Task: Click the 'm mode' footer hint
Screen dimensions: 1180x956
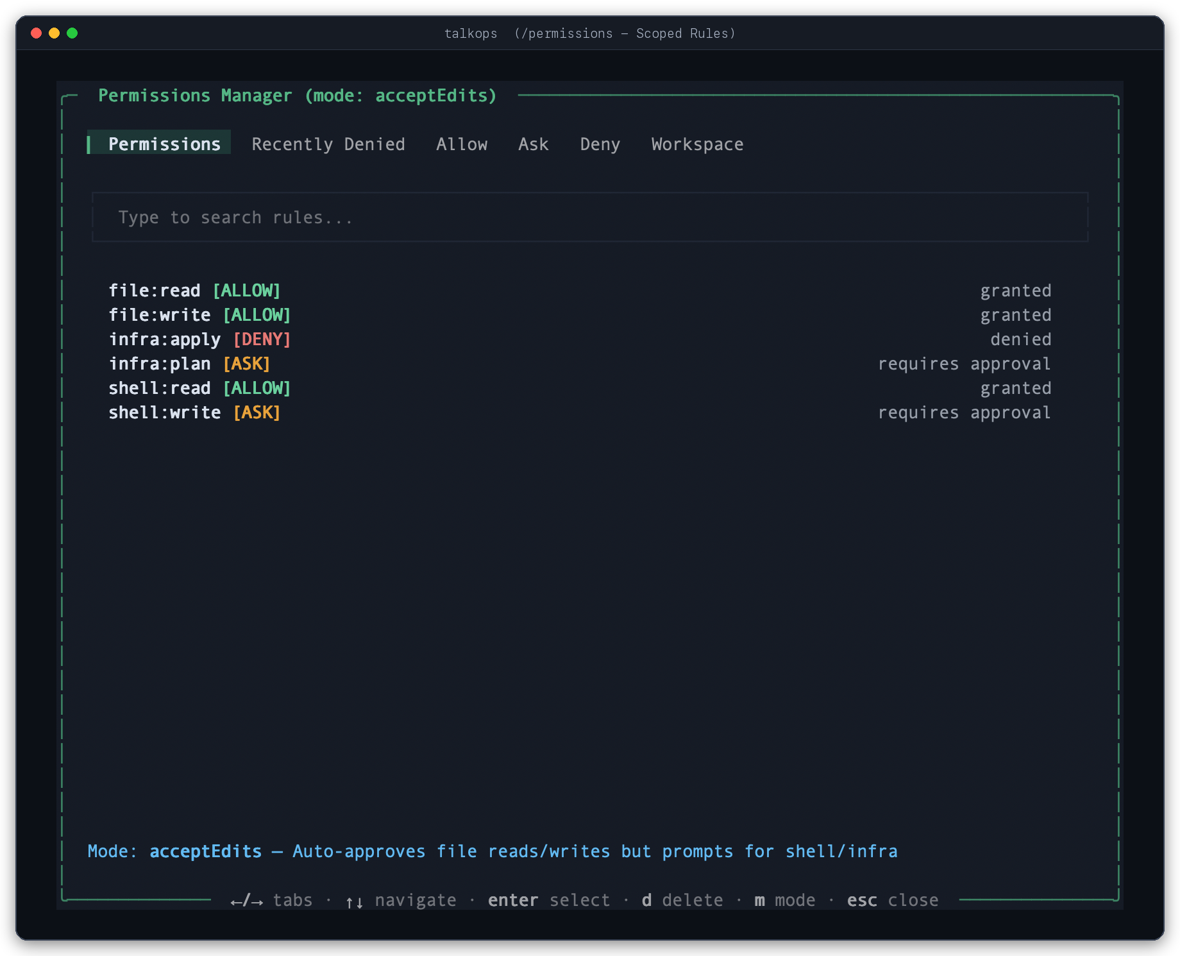Action: 785,900
